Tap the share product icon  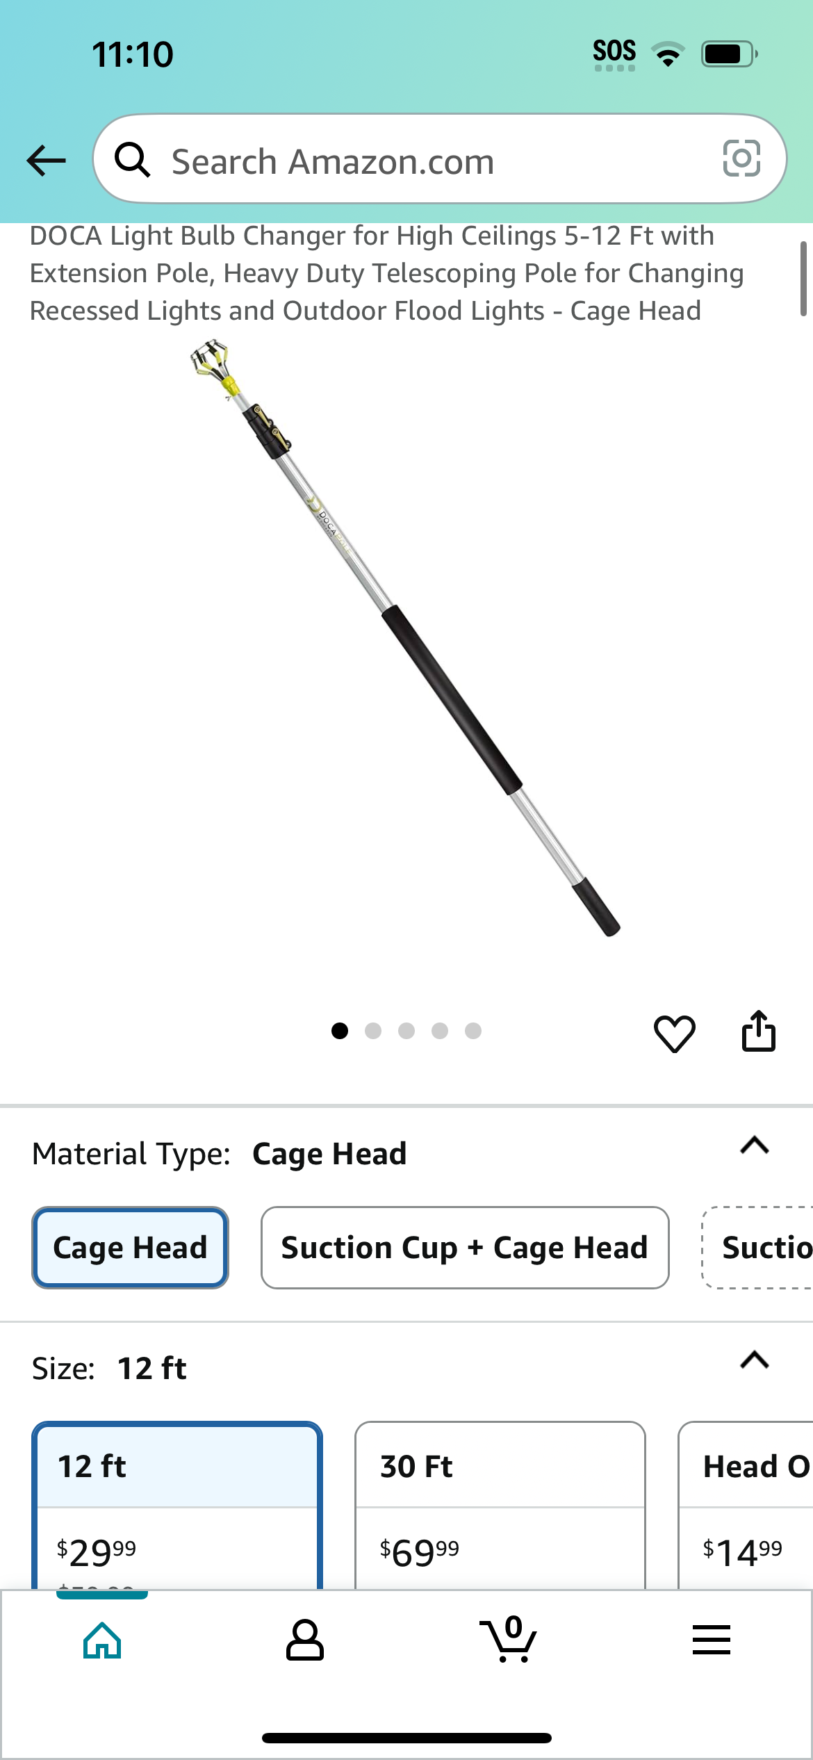758,1031
